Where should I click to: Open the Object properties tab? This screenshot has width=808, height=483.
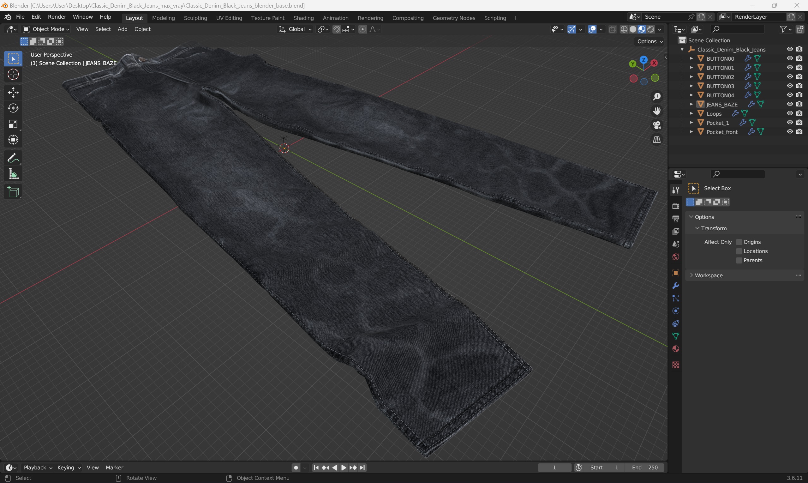tap(676, 273)
